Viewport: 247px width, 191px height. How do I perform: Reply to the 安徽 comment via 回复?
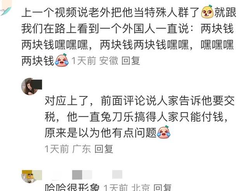131,61
